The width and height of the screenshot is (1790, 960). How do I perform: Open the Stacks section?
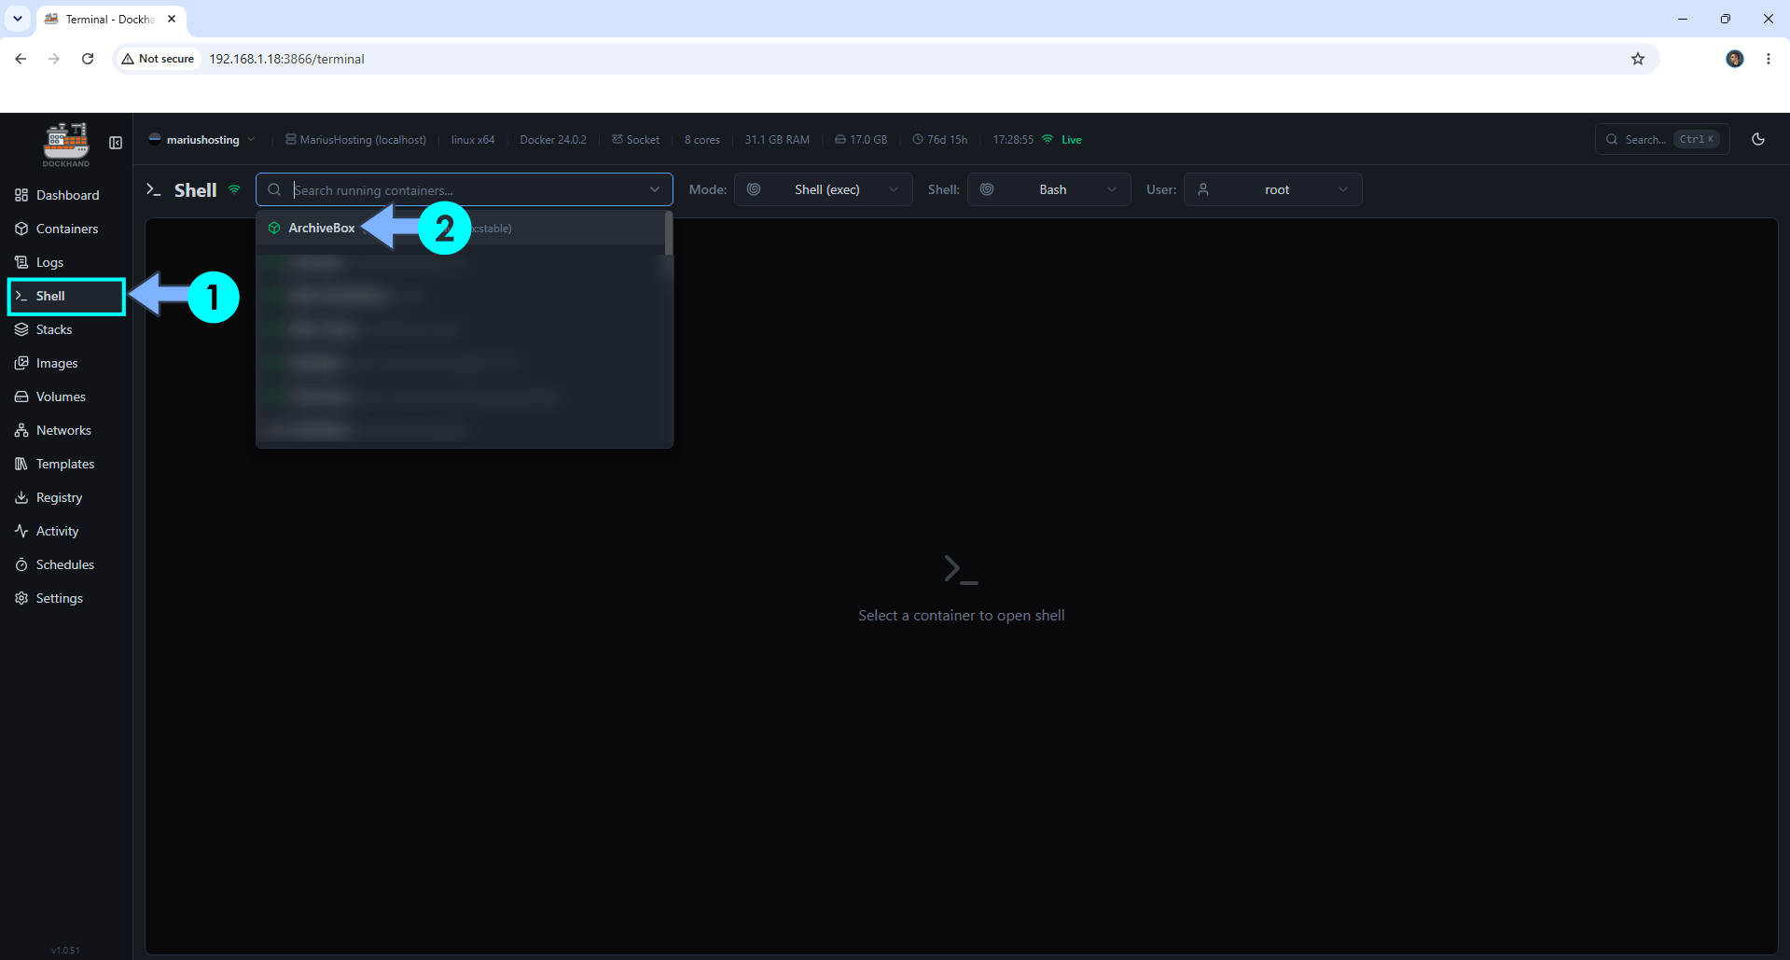coord(67,329)
